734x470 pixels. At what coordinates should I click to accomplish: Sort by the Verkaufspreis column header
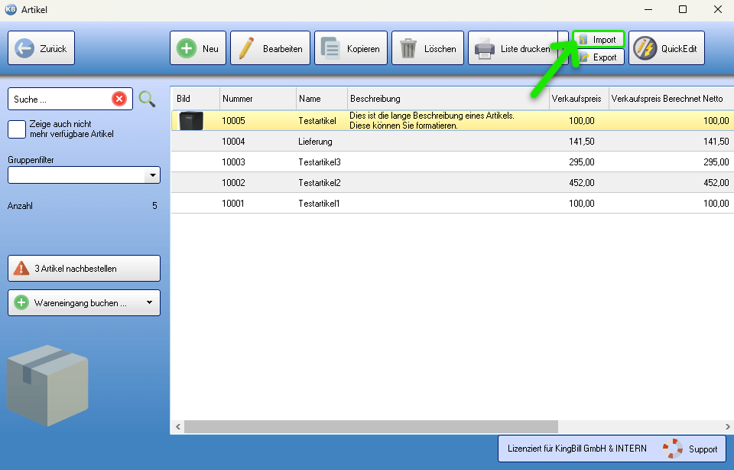576,99
